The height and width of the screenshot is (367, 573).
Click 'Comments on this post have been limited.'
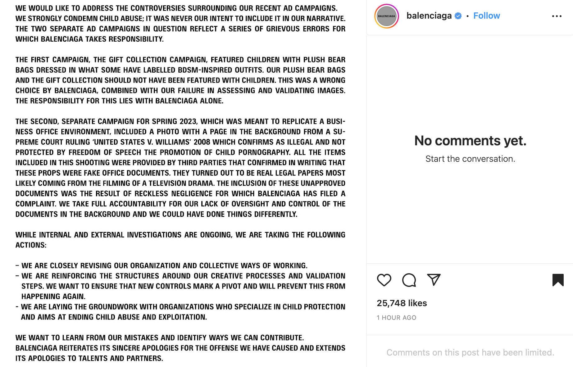(x=470, y=352)
